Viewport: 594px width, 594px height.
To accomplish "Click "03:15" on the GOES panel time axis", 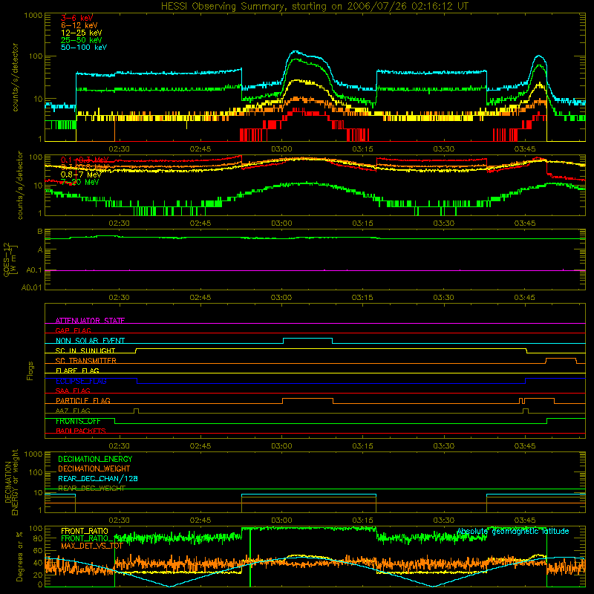I will click(x=362, y=298).
